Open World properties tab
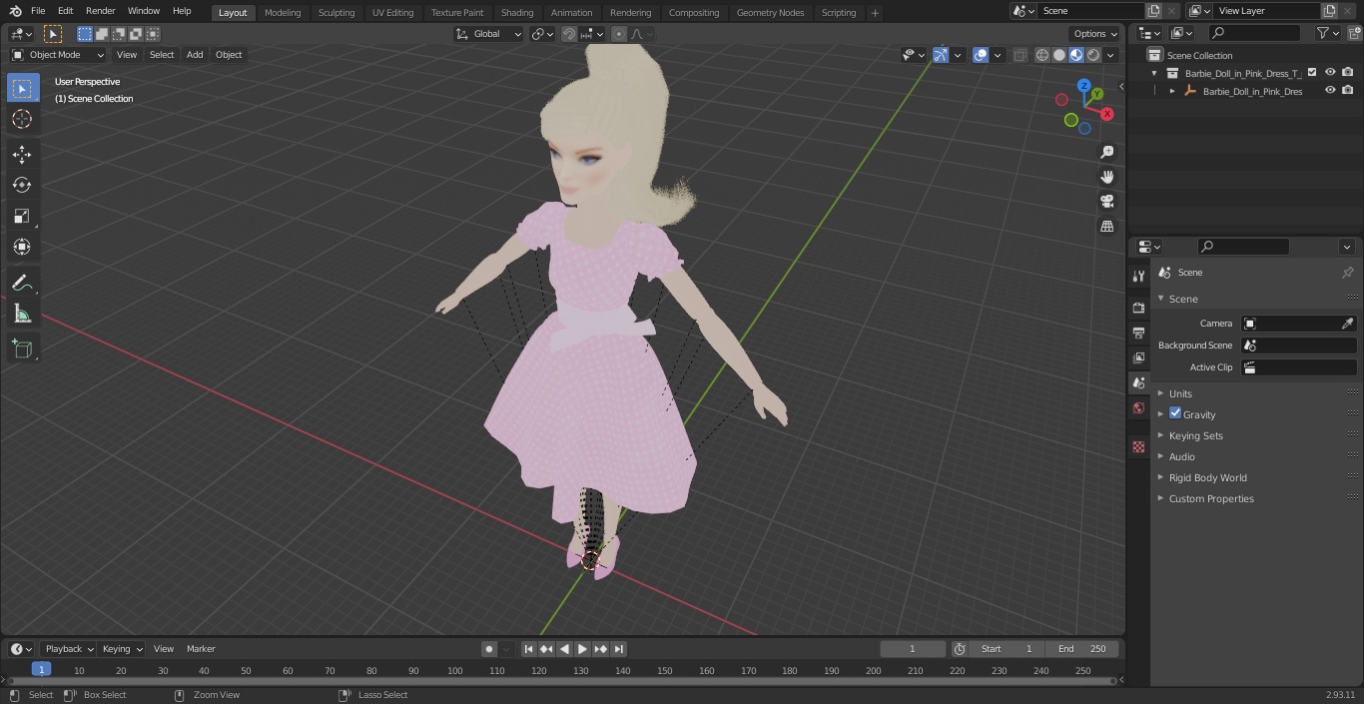 [1138, 407]
